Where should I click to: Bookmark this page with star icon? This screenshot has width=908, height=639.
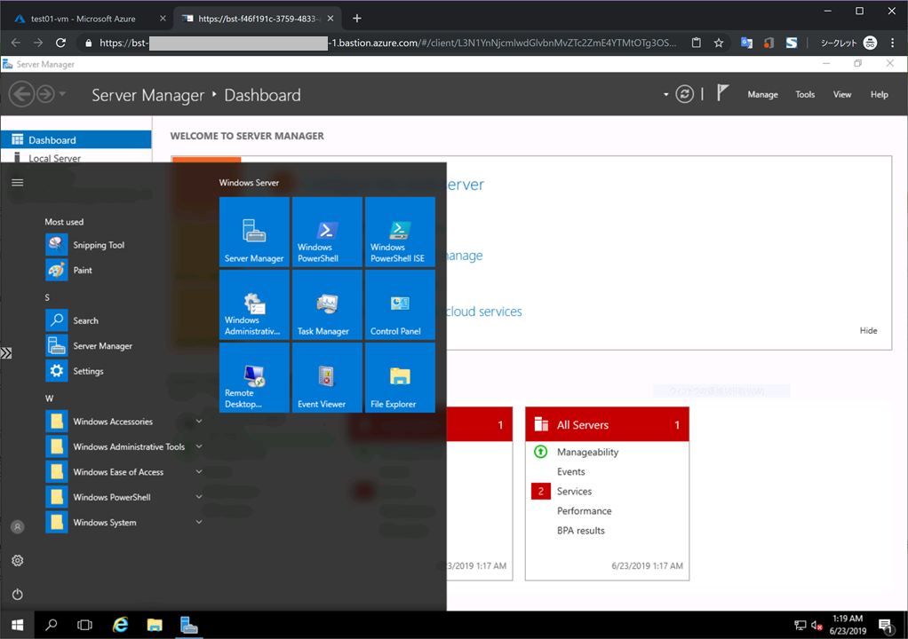[719, 43]
